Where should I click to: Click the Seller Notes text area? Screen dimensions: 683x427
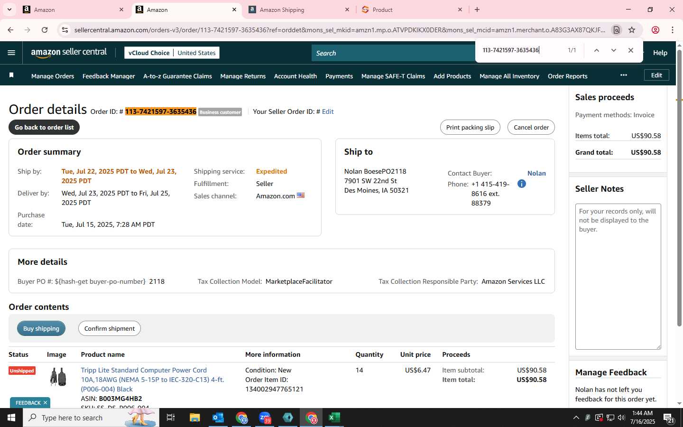tap(618, 277)
